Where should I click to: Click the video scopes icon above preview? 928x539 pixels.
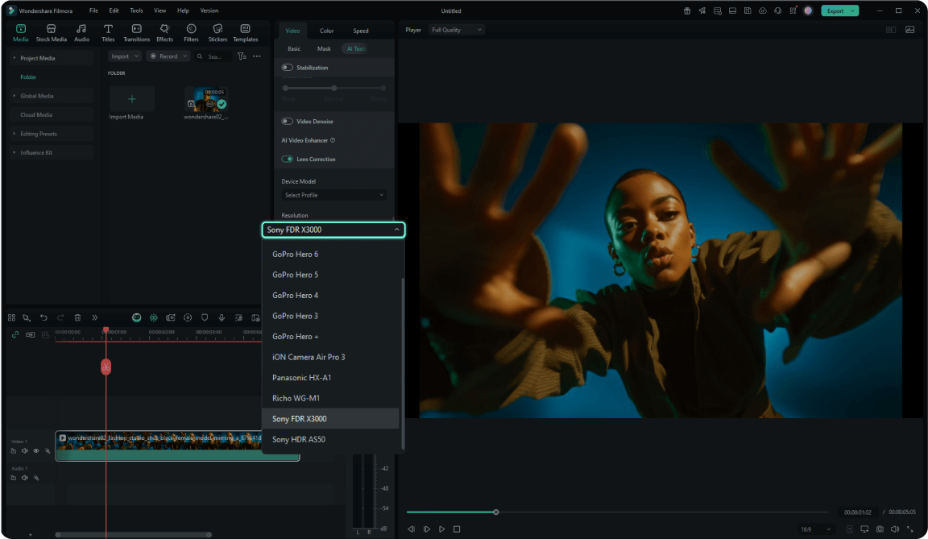click(x=909, y=30)
